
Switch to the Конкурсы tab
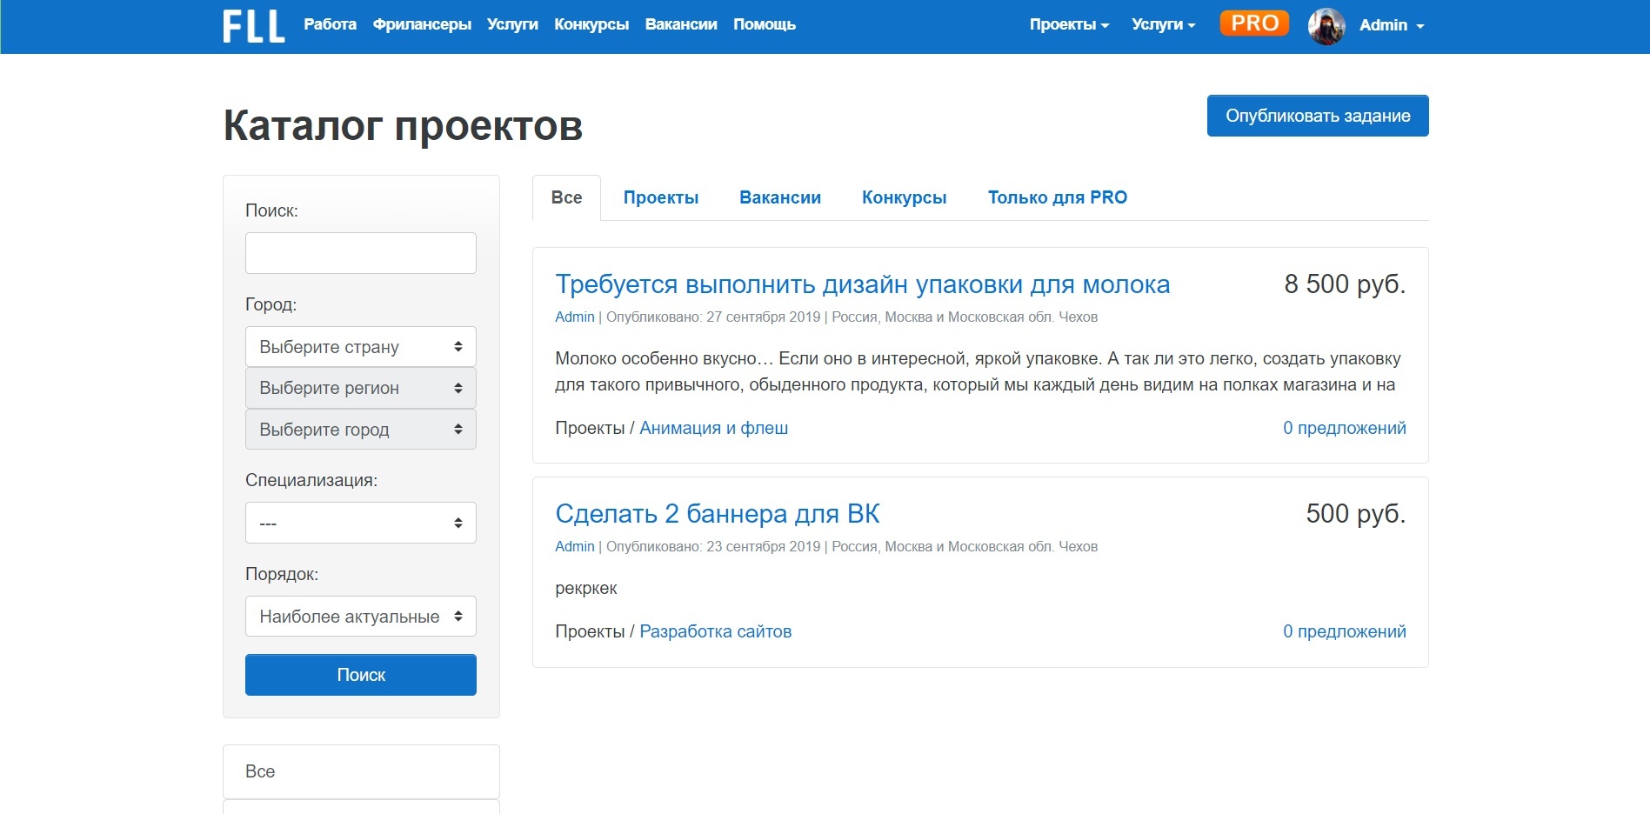click(904, 197)
